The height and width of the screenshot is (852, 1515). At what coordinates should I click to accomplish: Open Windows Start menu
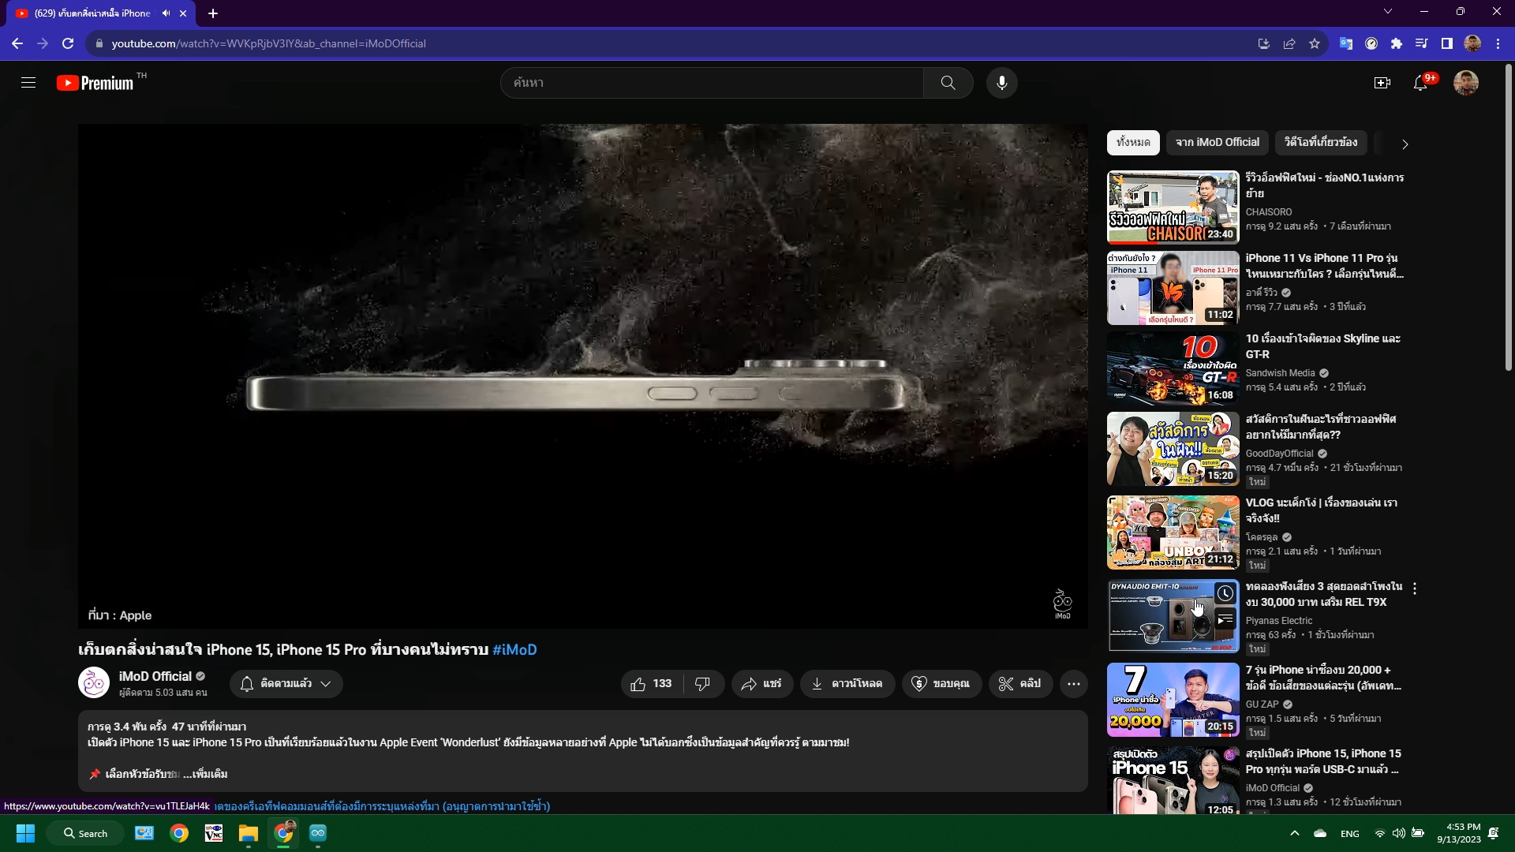click(x=25, y=833)
